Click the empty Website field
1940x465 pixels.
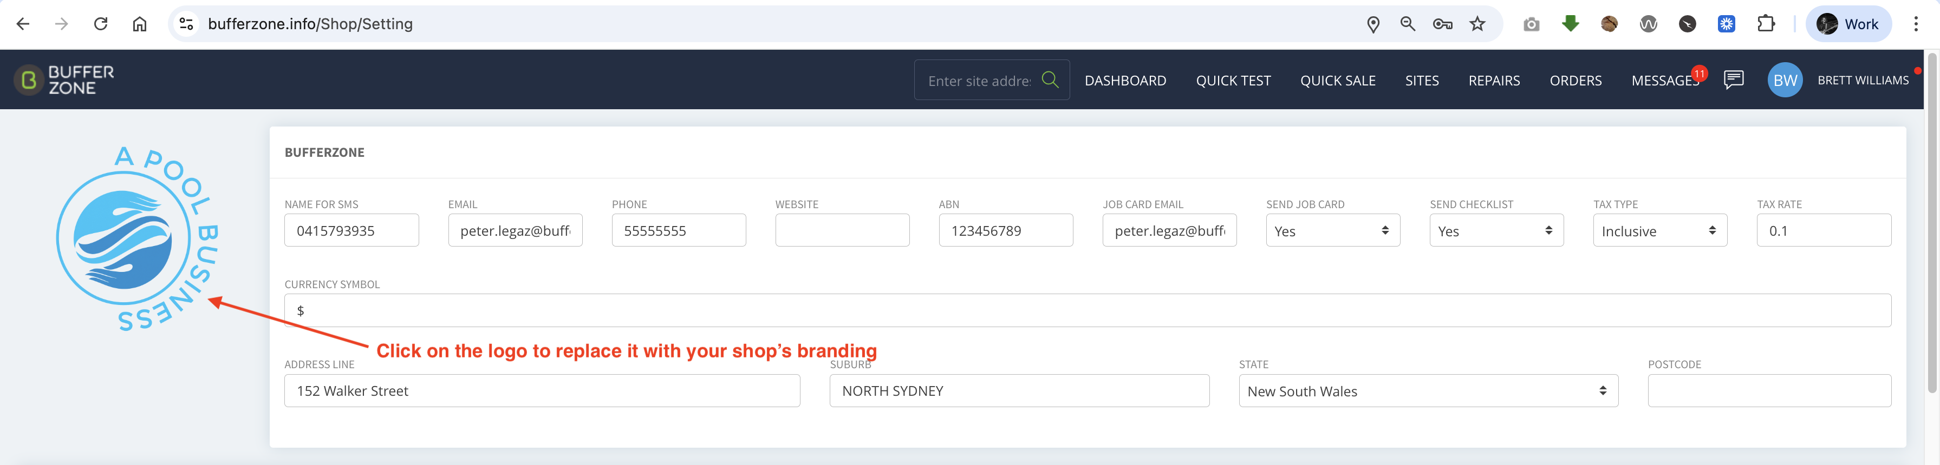(x=842, y=230)
